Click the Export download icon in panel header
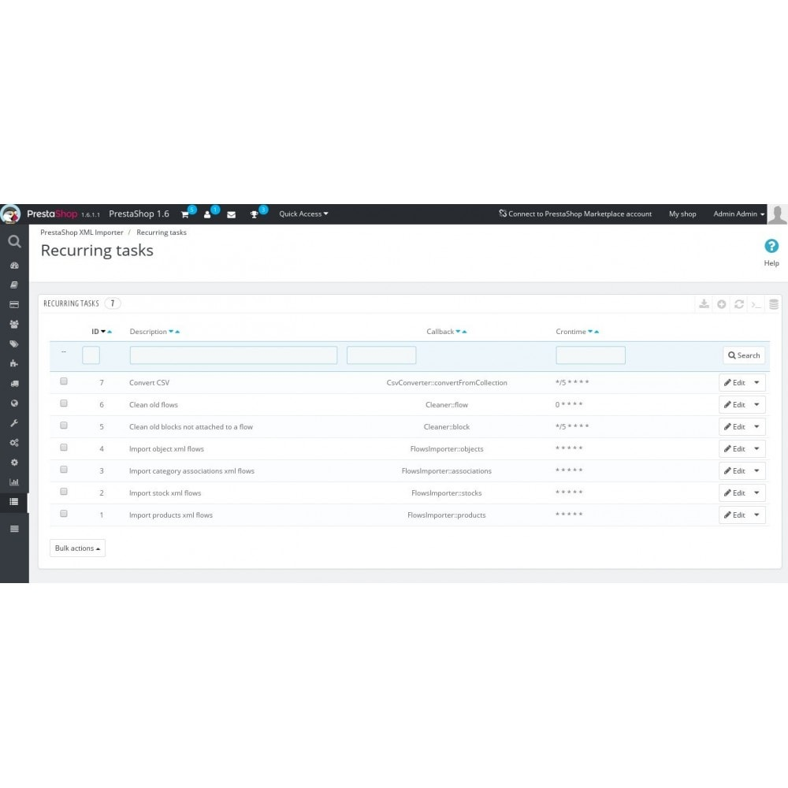 (x=704, y=304)
